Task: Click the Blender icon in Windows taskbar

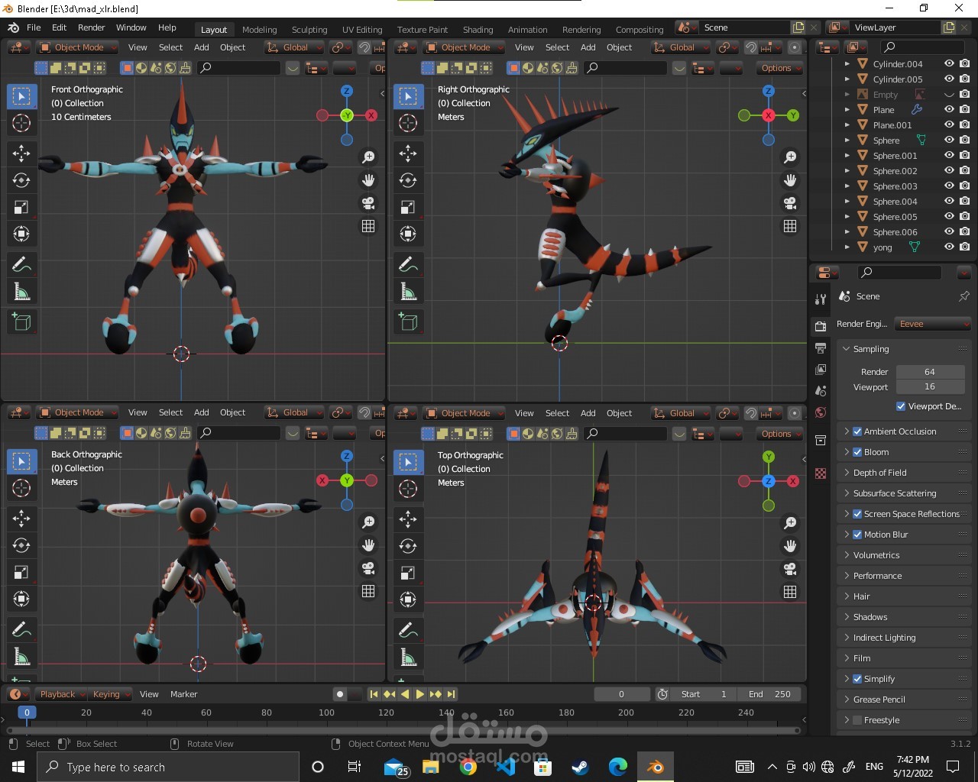Action: pyautogui.click(x=655, y=767)
